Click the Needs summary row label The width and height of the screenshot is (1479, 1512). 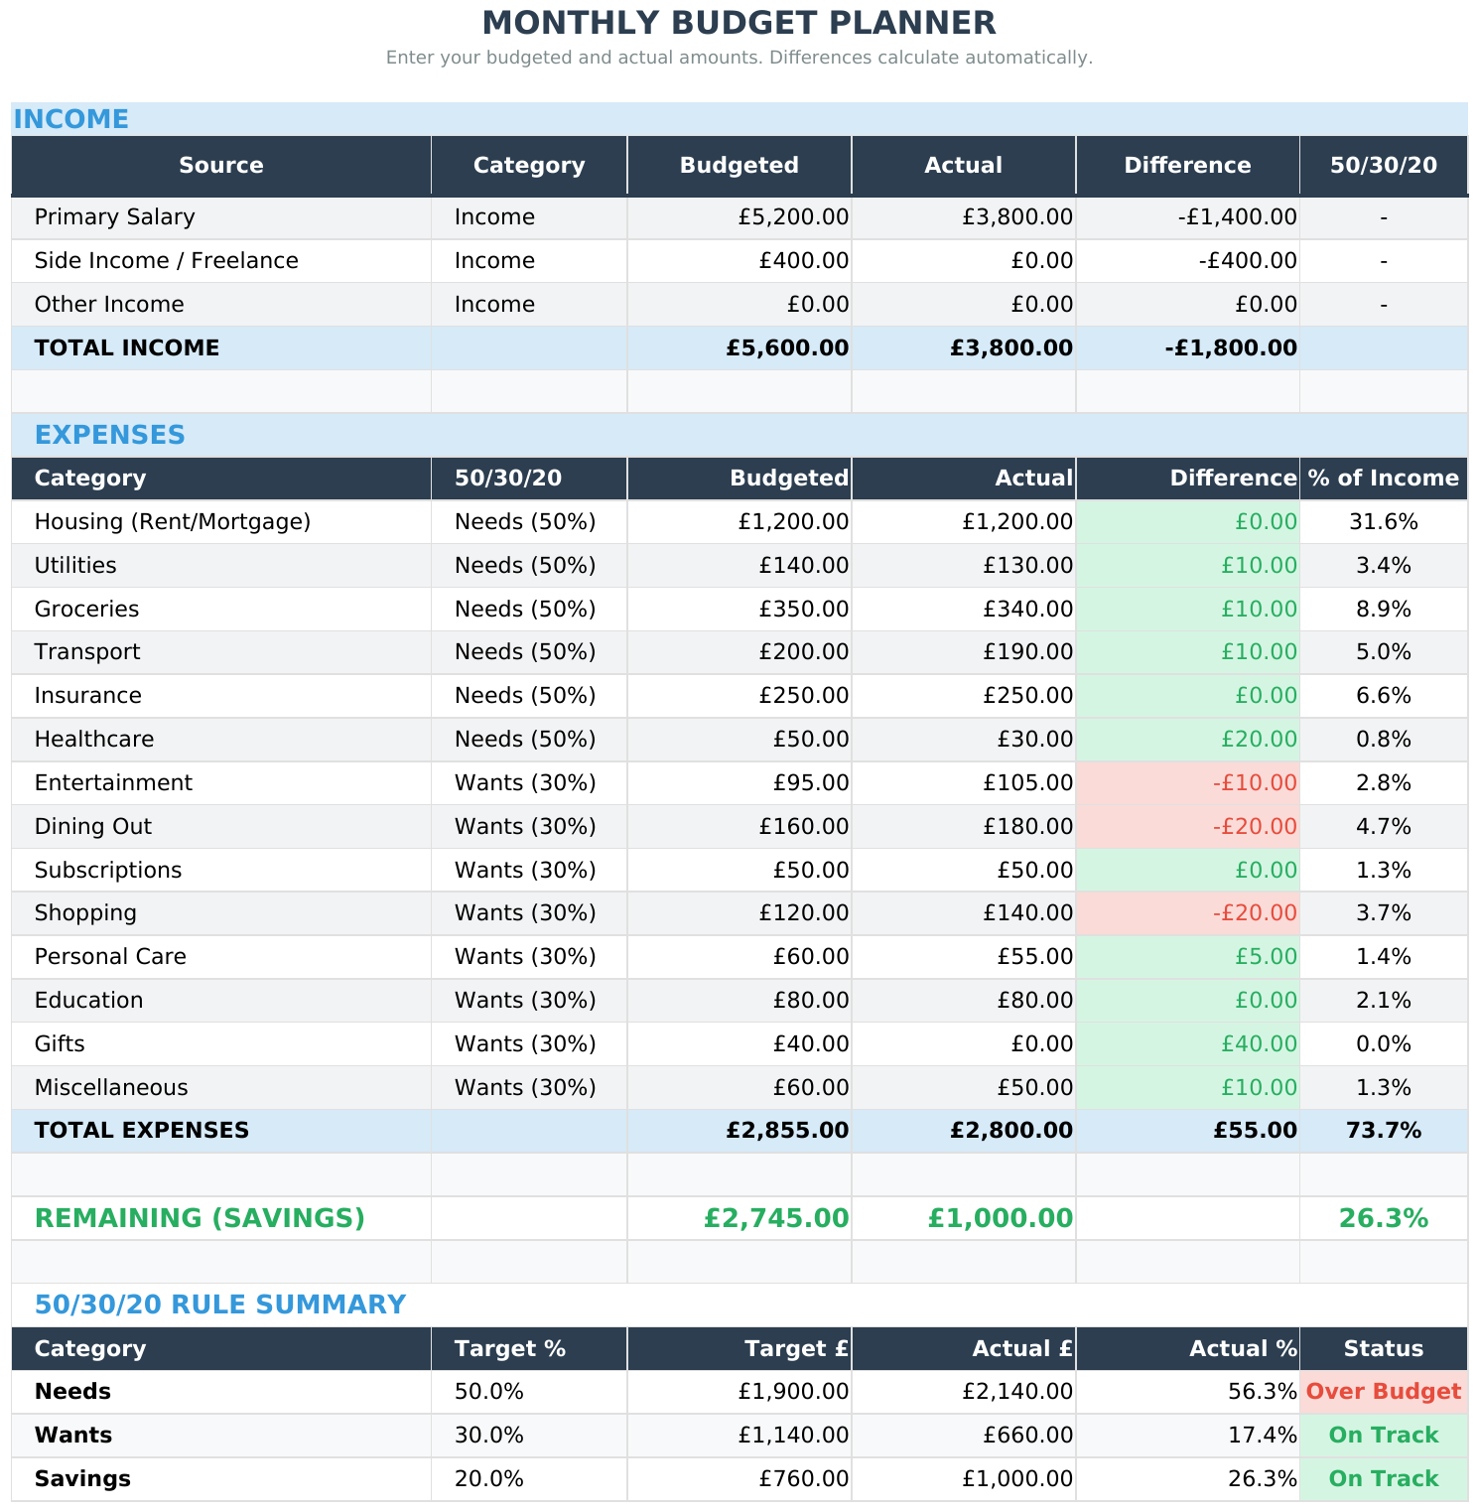coord(221,1392)
